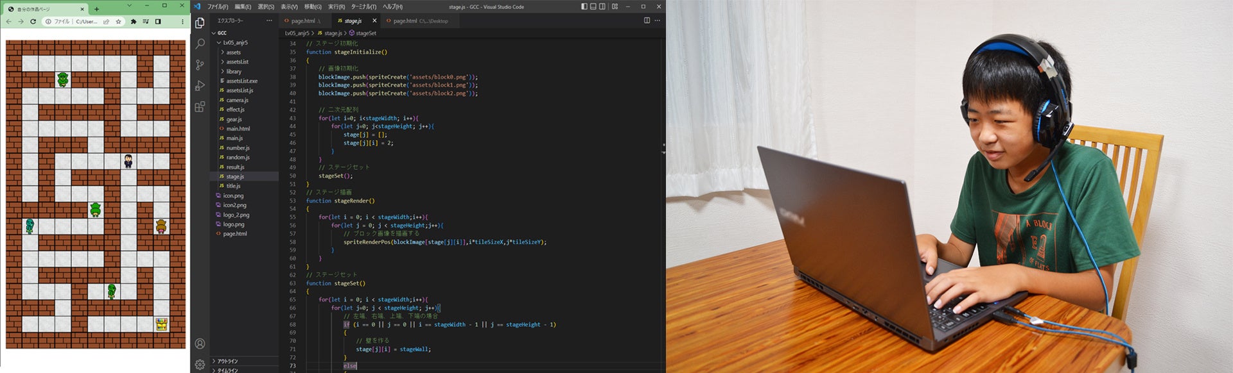Open the ファイル(F) menu
The width and height of the screenshot is (1233, 373).
pos(218,6)
